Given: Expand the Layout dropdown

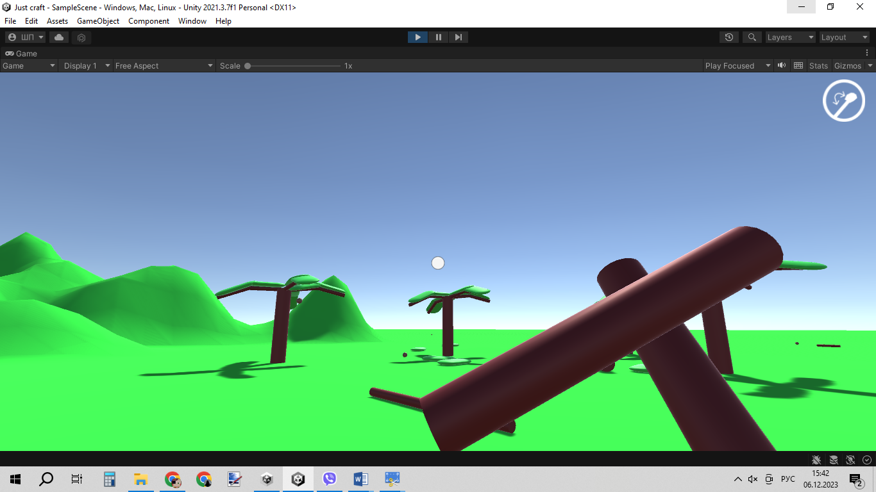Looking at the screenshot, I should [x=845, y=37].
